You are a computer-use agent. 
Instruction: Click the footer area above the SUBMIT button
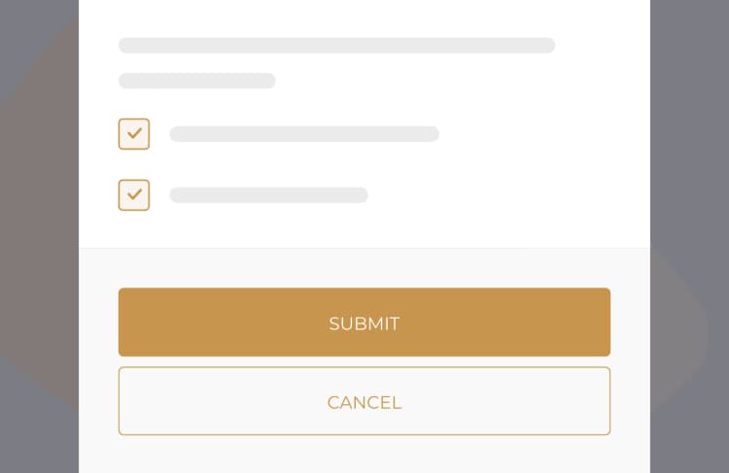(364, 268)
